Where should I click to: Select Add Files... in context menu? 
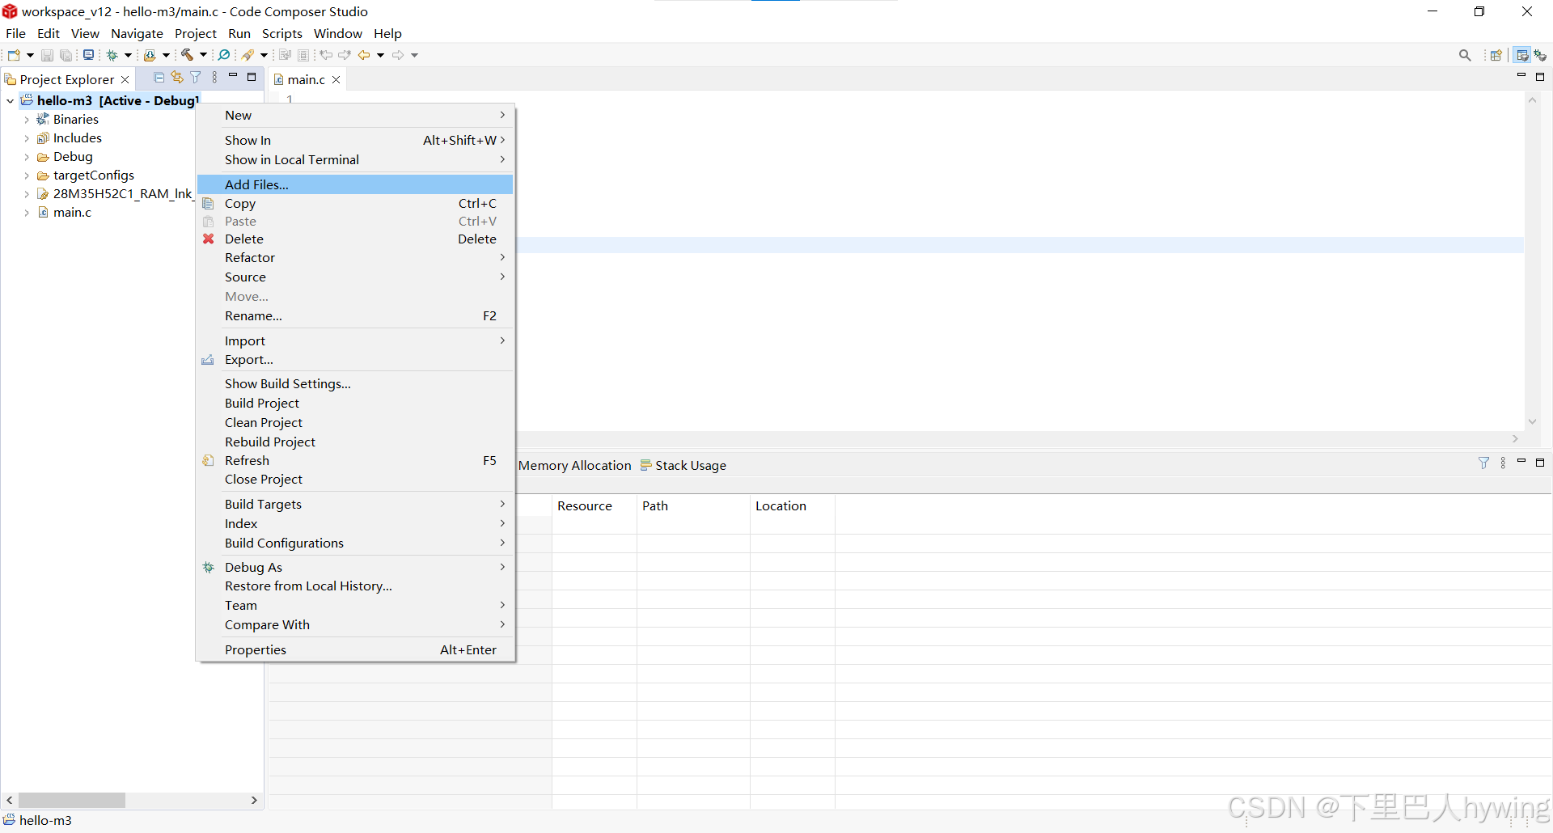point(355,184)
